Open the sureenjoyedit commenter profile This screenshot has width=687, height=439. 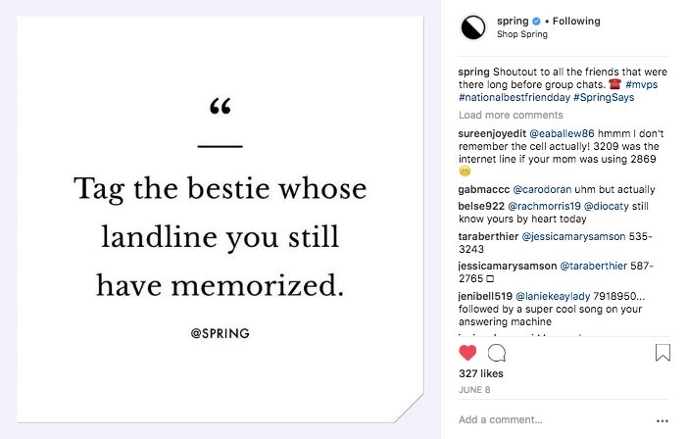[492, 132]
